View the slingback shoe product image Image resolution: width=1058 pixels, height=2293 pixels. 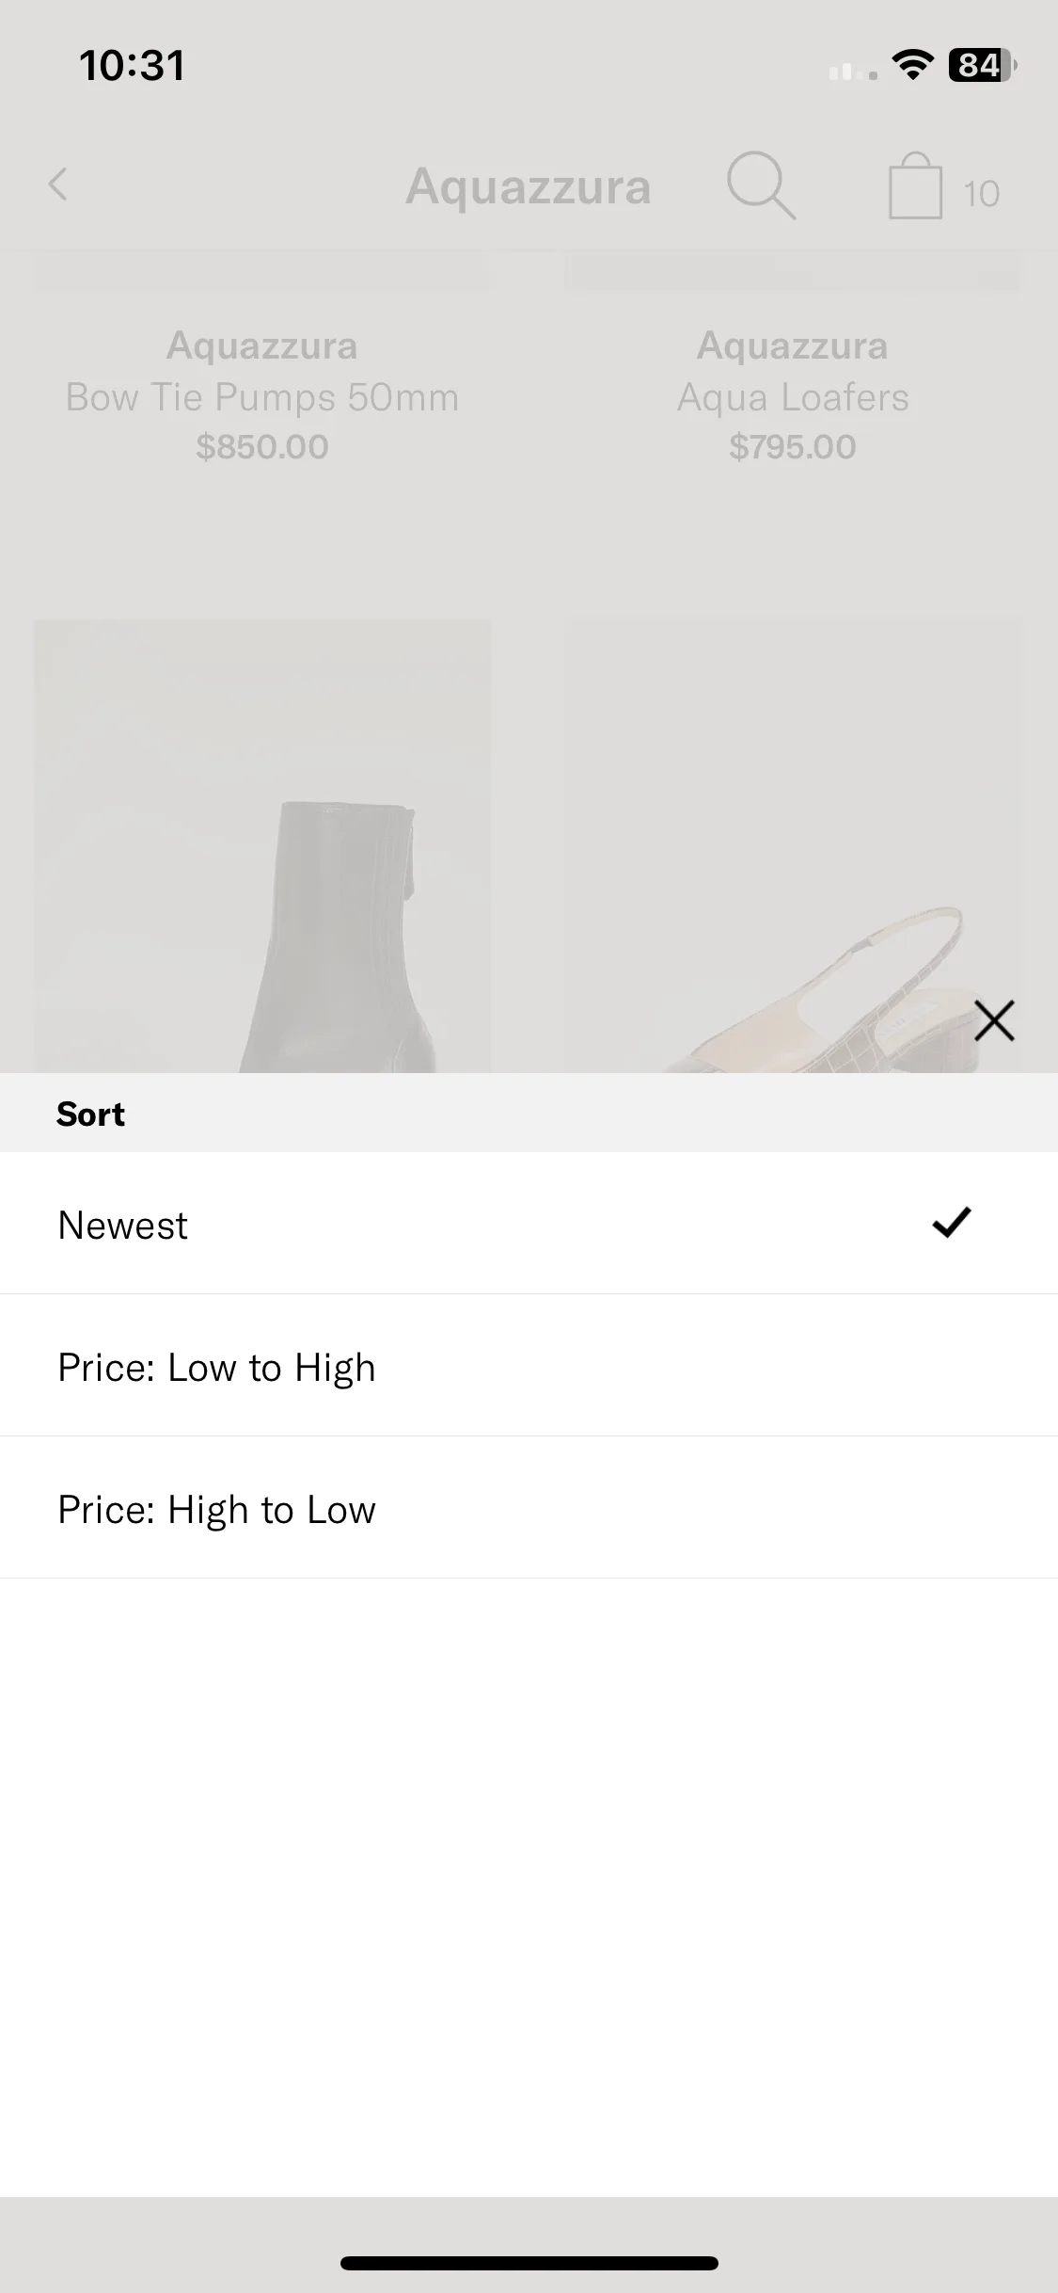[x=793, y=846]
